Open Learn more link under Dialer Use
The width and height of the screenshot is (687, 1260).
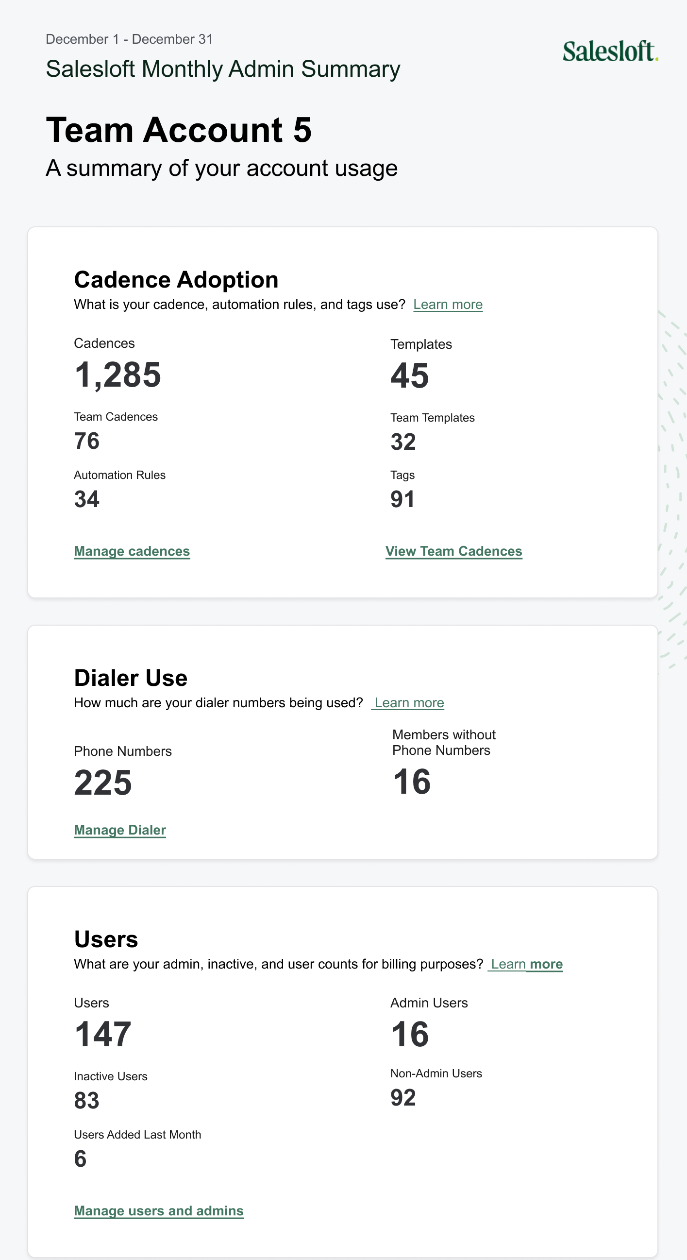409,702
